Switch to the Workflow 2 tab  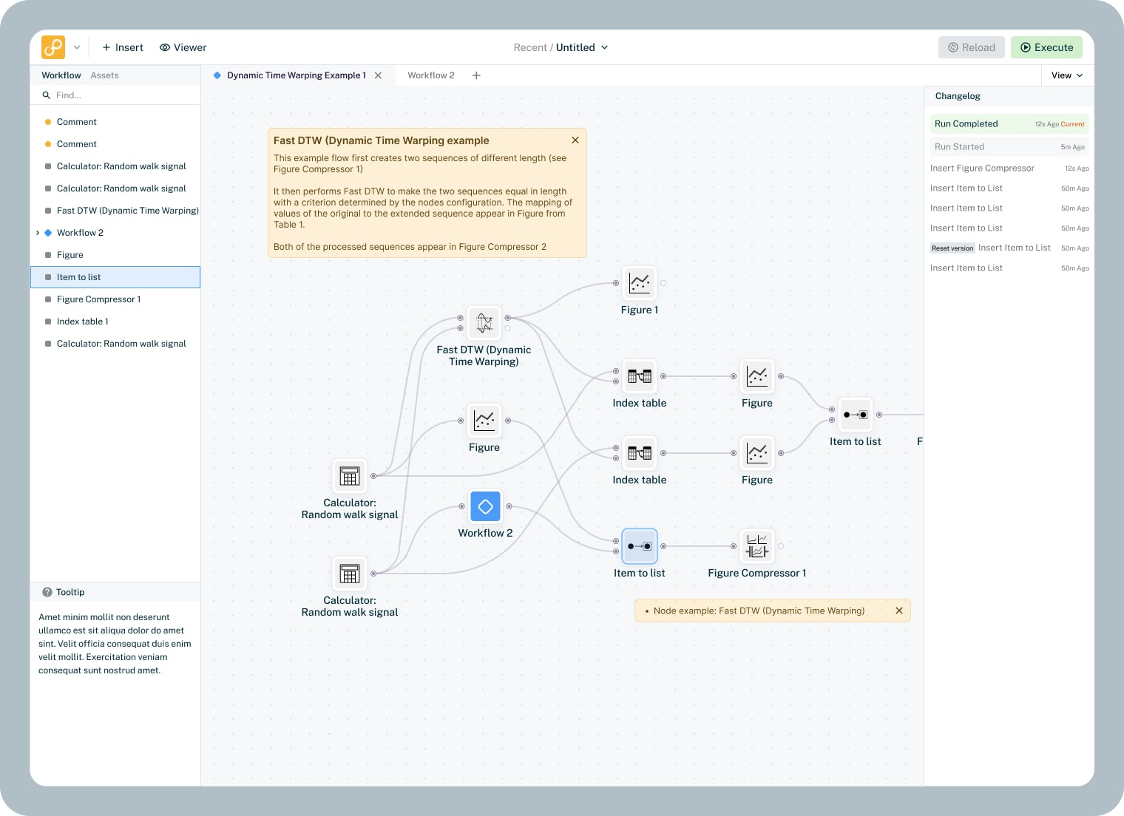pos(431,75)
